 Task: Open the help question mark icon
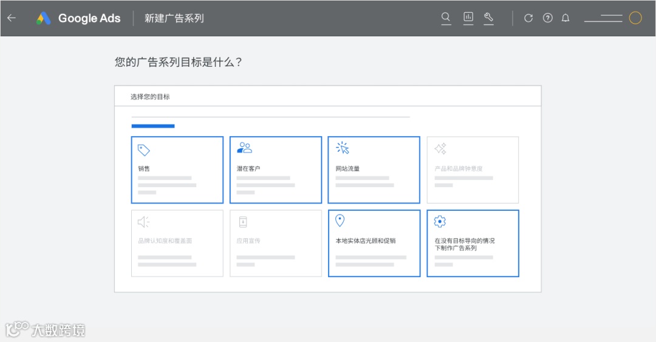(x=548, y=18)
